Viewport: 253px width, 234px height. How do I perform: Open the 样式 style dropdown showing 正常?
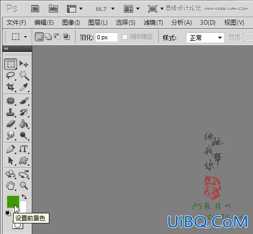pyautogui.click(x=205, y=38)
